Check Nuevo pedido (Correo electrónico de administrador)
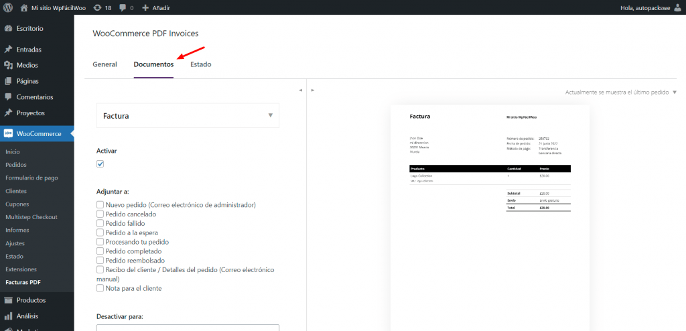Image resolution: width=686 pixels, height=331 pixels. (100, 204)
